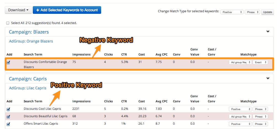
Task: Collapse the Campaign: Blazers section chevron
Action: (x=268, y=32)
